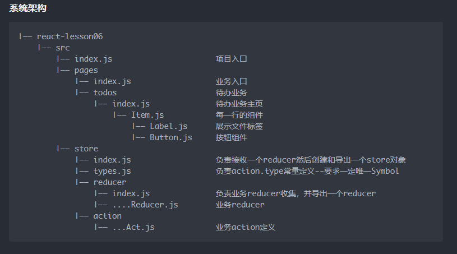
Task: Select the Button.js file entry
Action: coord(170,137)
